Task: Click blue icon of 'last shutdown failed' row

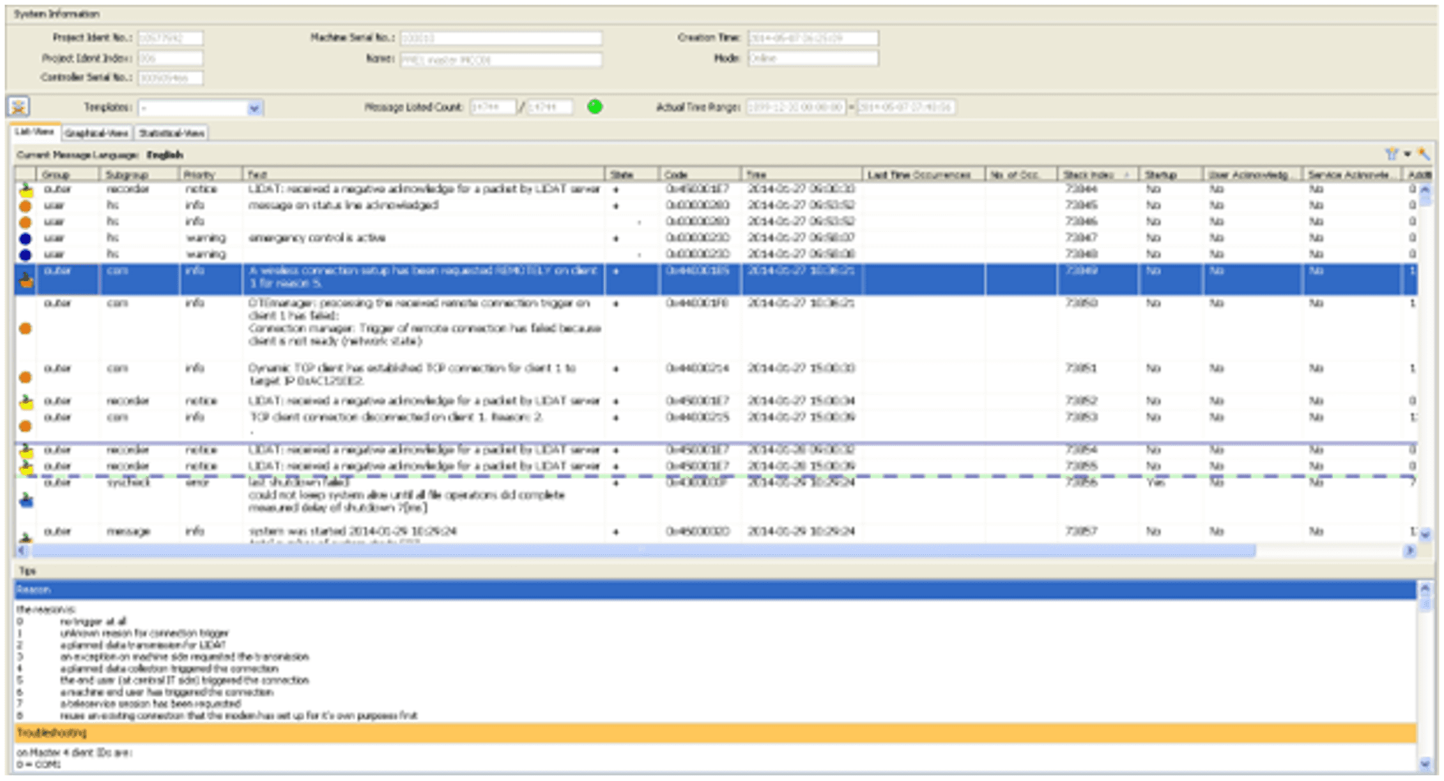Action: 26,500
